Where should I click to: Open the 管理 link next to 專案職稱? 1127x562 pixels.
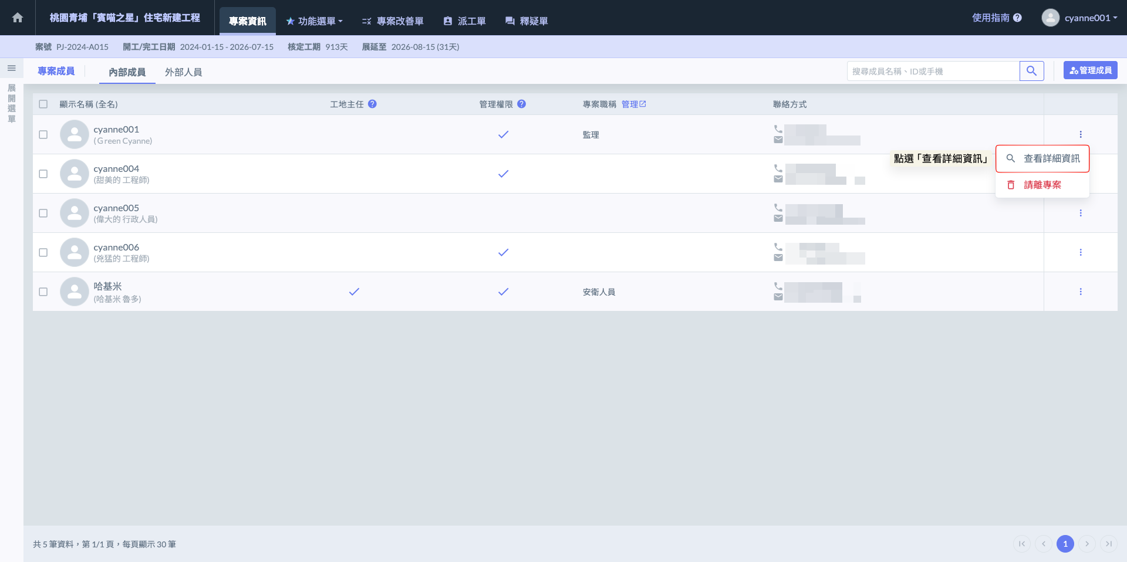633,104
